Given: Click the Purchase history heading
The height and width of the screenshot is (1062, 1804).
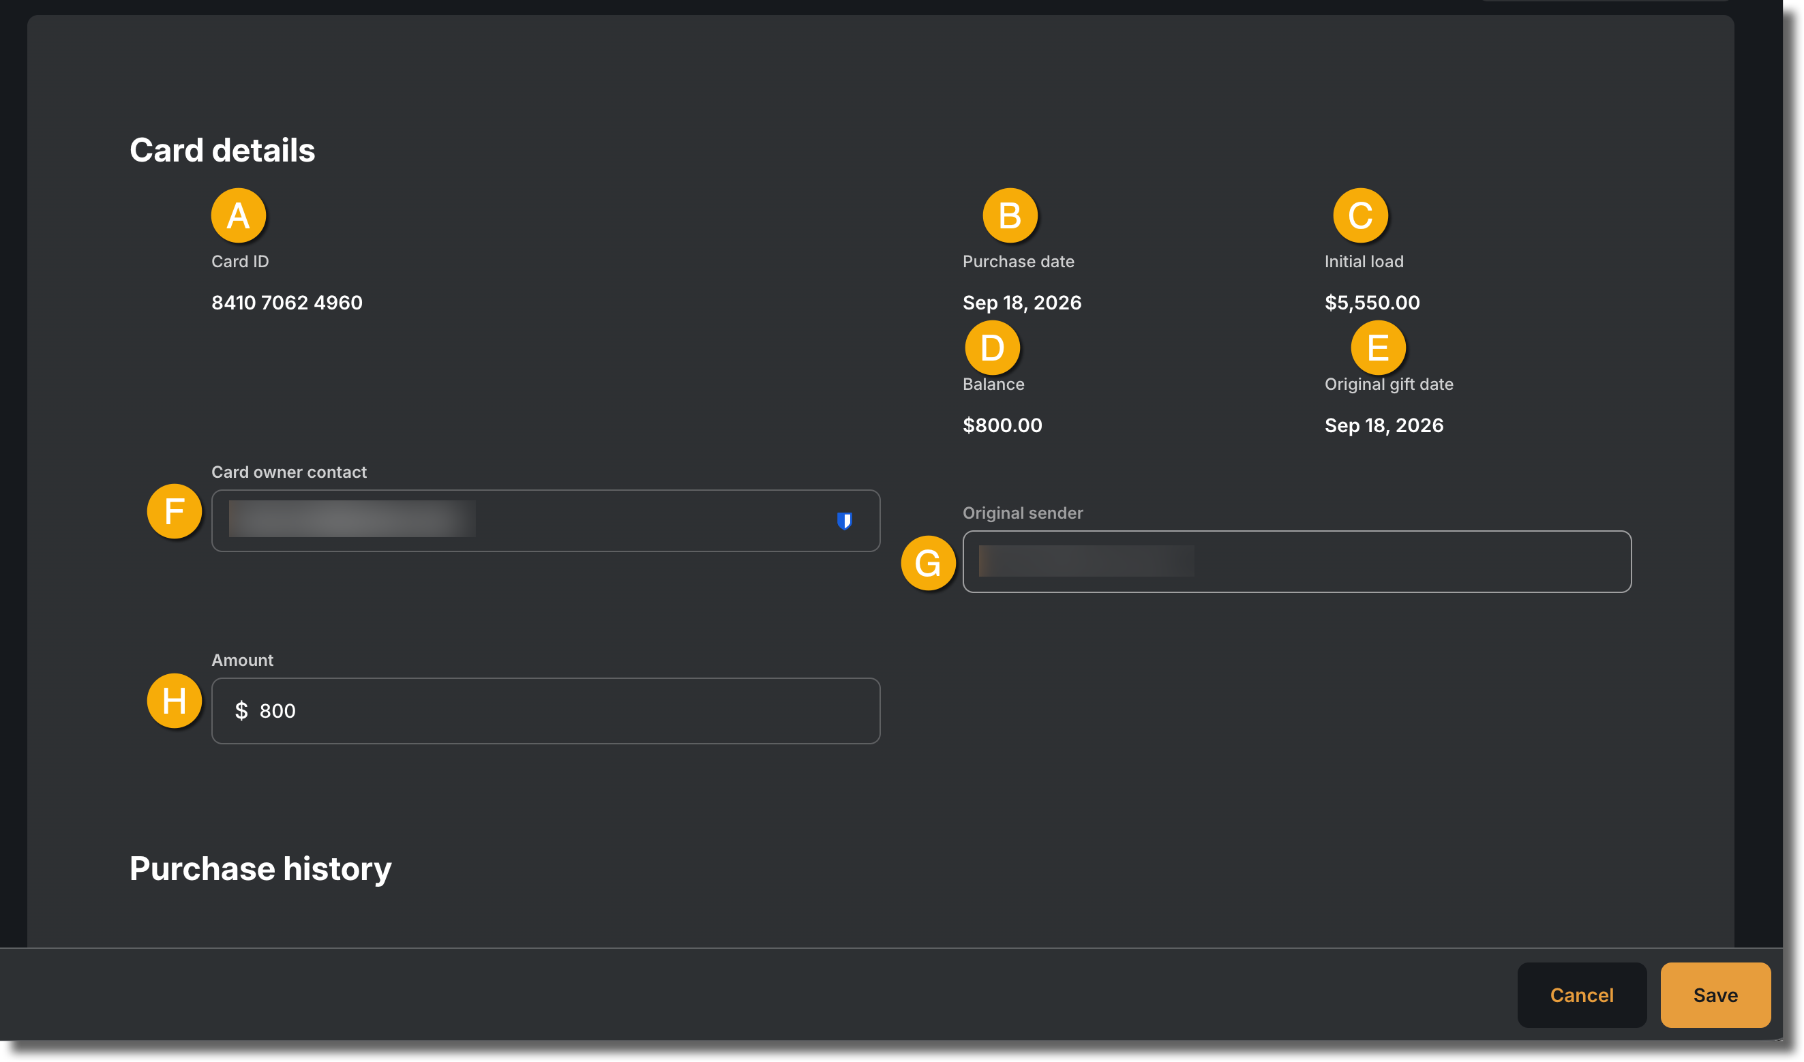Looking at the screenshot, I should 260,869.
